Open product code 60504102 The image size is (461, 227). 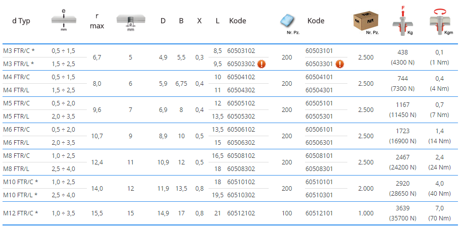(x=241, y=77)
